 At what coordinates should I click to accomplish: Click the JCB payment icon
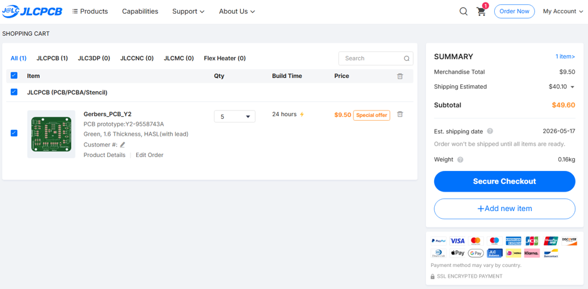pos(532,241)
